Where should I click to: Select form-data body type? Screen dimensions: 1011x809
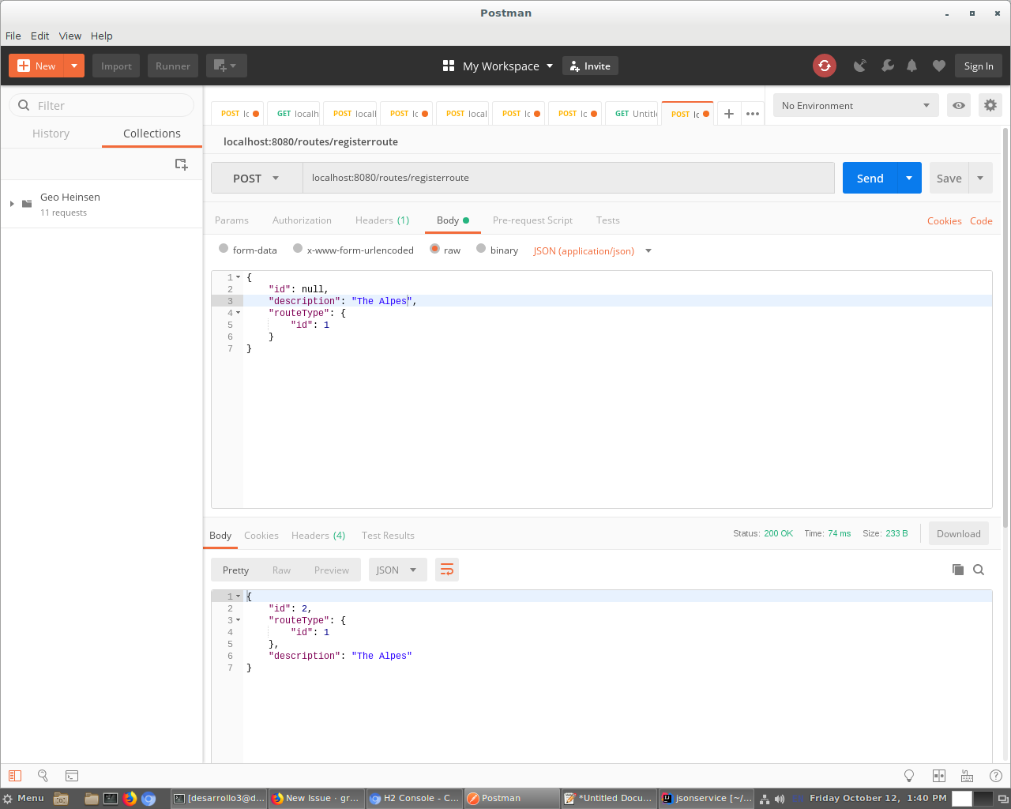224,249
